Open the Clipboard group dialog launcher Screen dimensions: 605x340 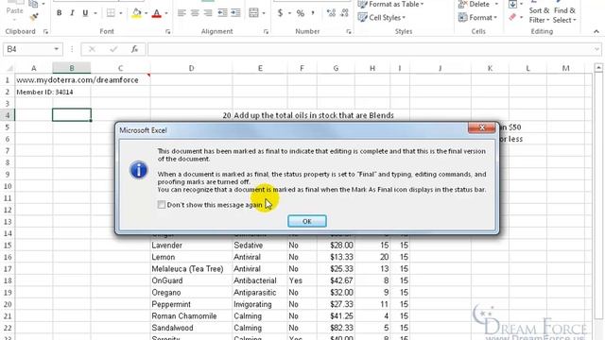tap(45, 31)
